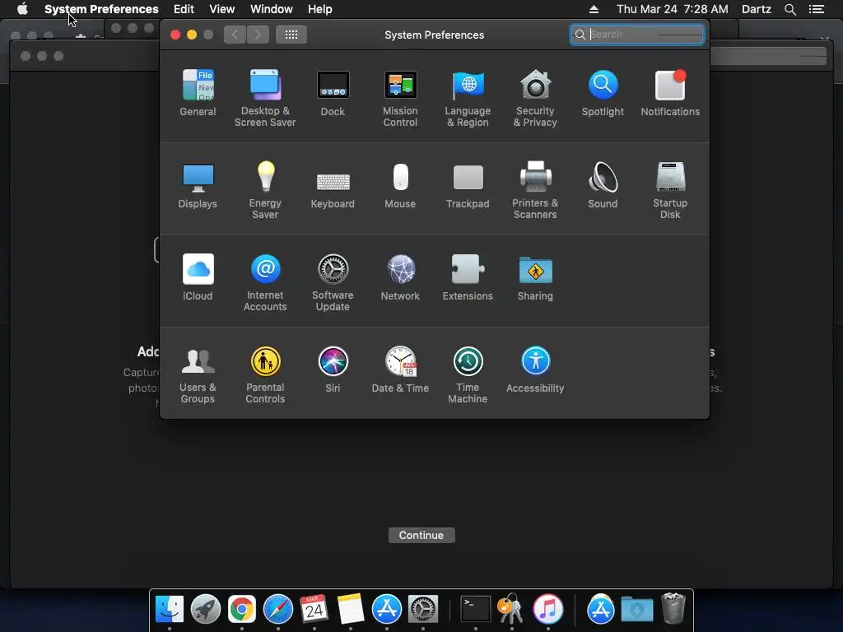Open Desktop & Screen Saver pane
Viewport: 843px width, 632px height.
click(265, 98)
